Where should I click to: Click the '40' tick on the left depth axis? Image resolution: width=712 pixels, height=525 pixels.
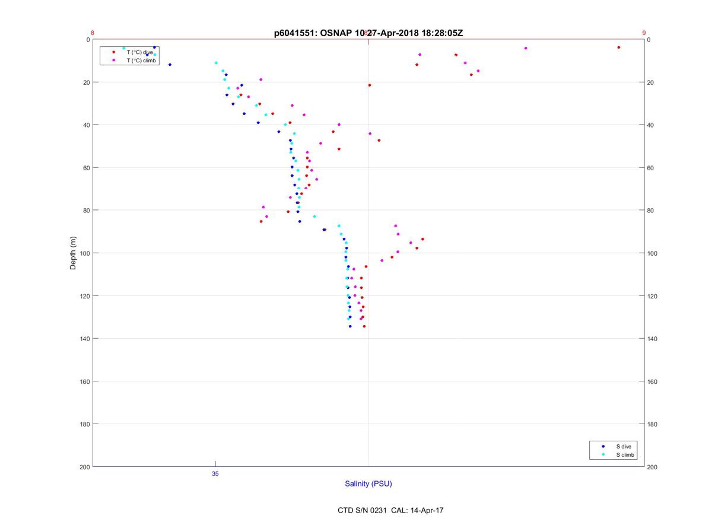pyautogui.click(x=86, y=125)
